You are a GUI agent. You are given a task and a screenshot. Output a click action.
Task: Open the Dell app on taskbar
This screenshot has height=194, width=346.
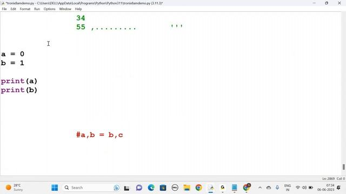(175, 188)
